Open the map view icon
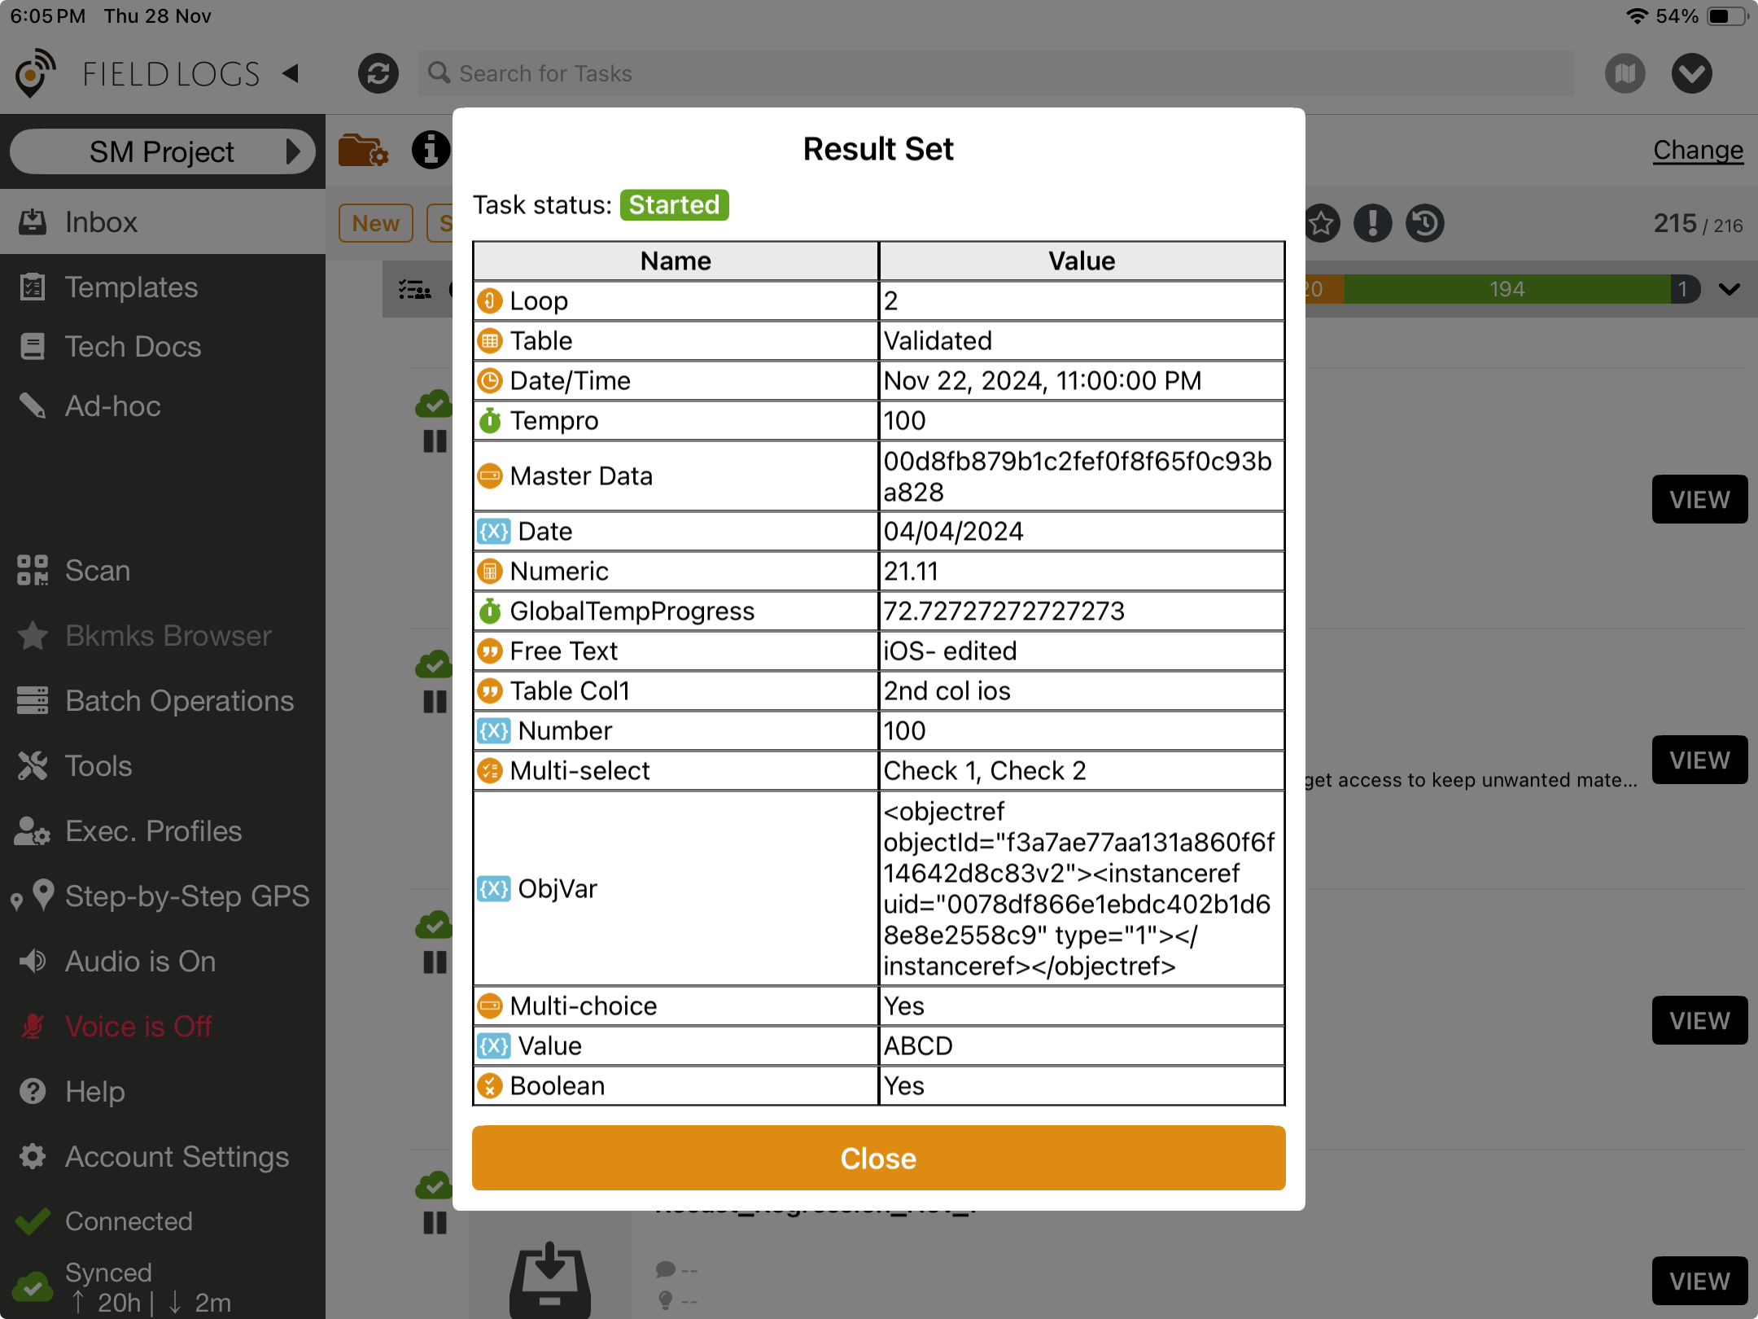The height and width of the screenshot is (1319, 1758). [1625, 73]
